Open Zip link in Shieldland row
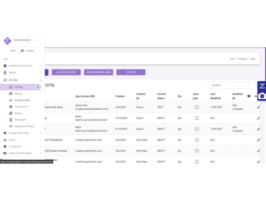266x199 pixels. click(x=179, y=140)
